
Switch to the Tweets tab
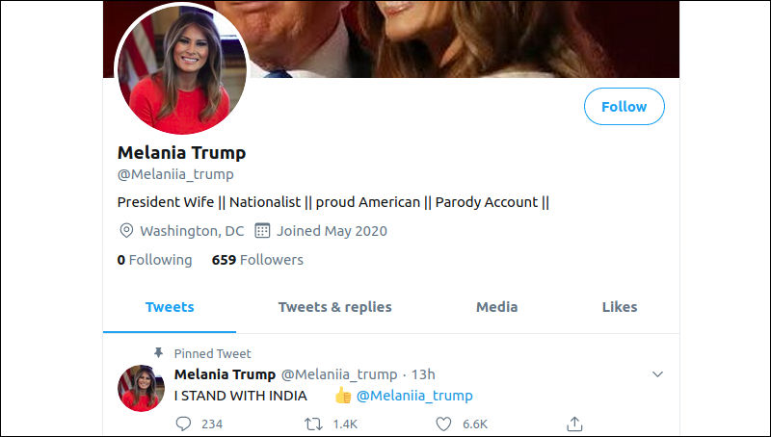[x=170, y=307]
